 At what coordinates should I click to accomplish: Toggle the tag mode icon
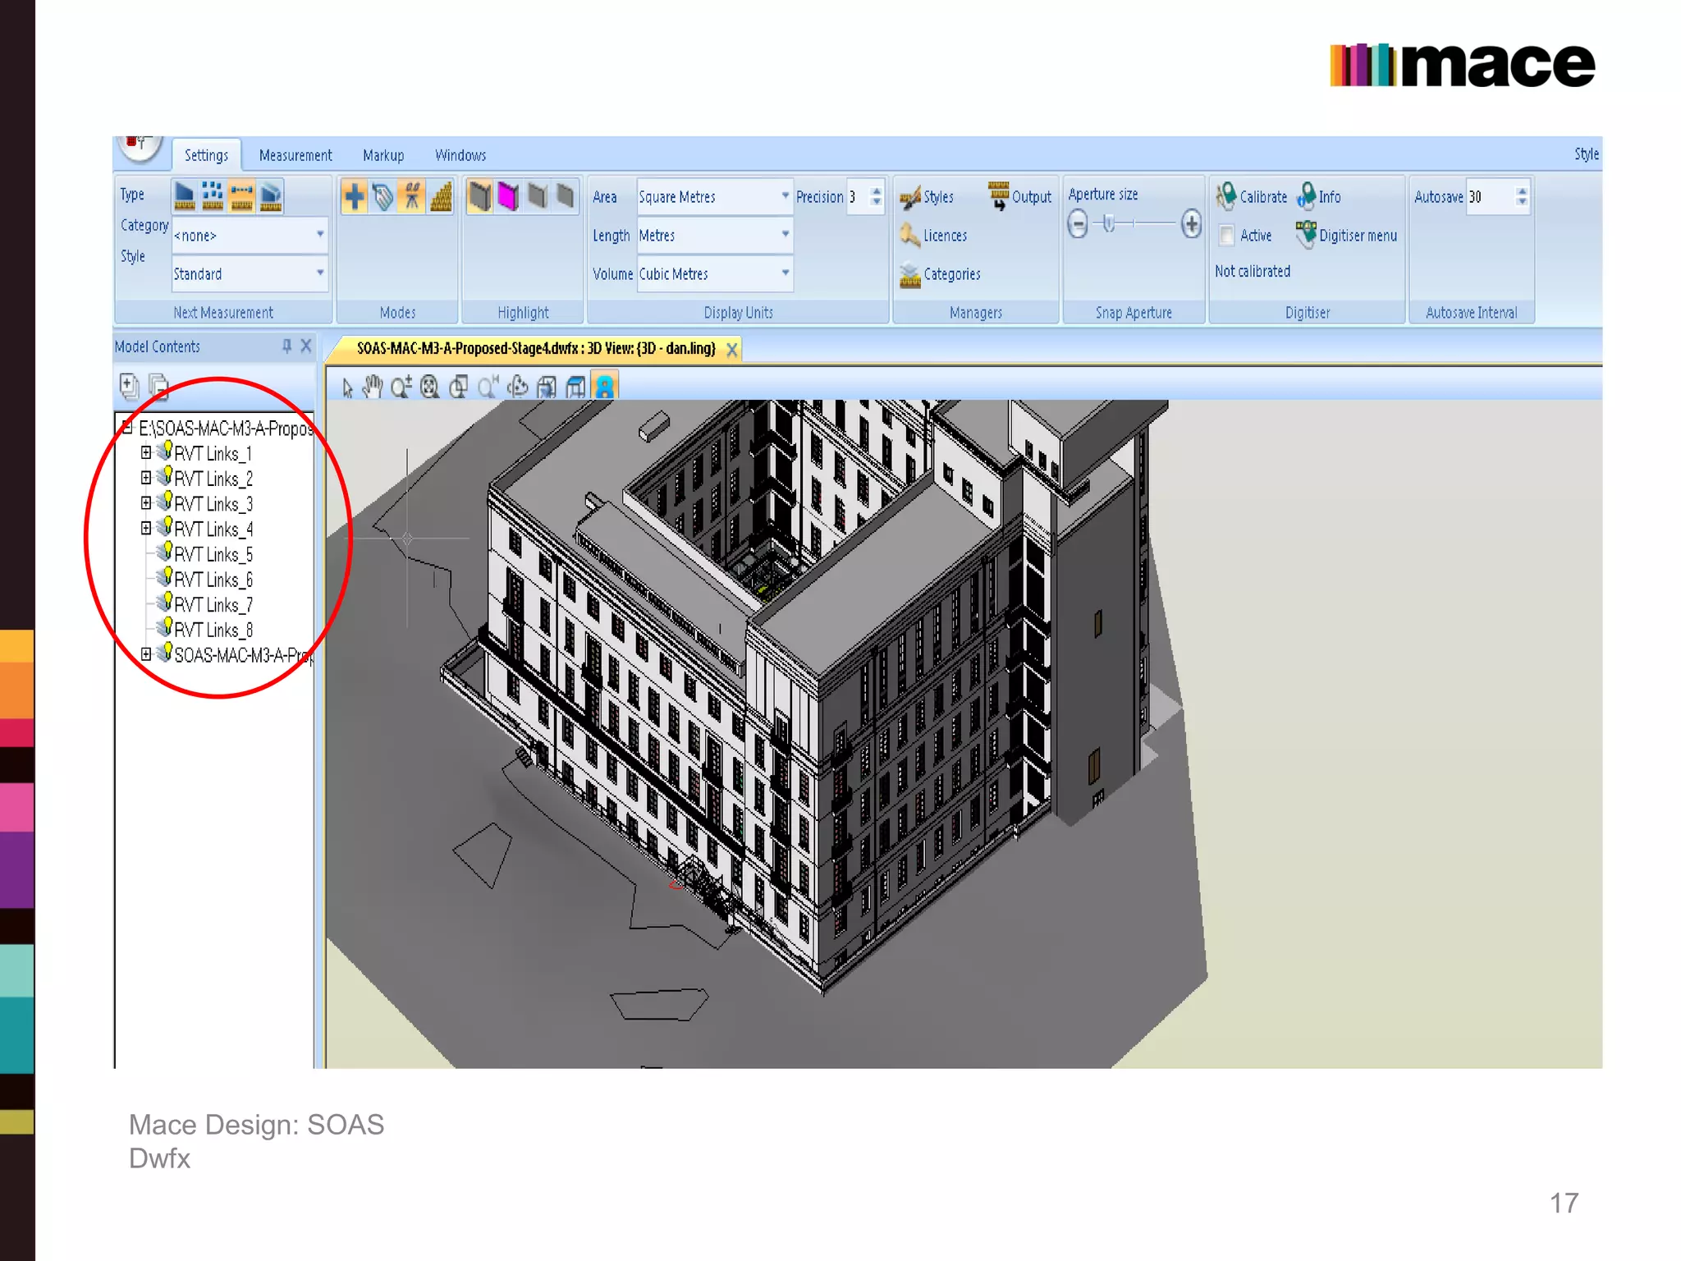click(x=383, y=197)
